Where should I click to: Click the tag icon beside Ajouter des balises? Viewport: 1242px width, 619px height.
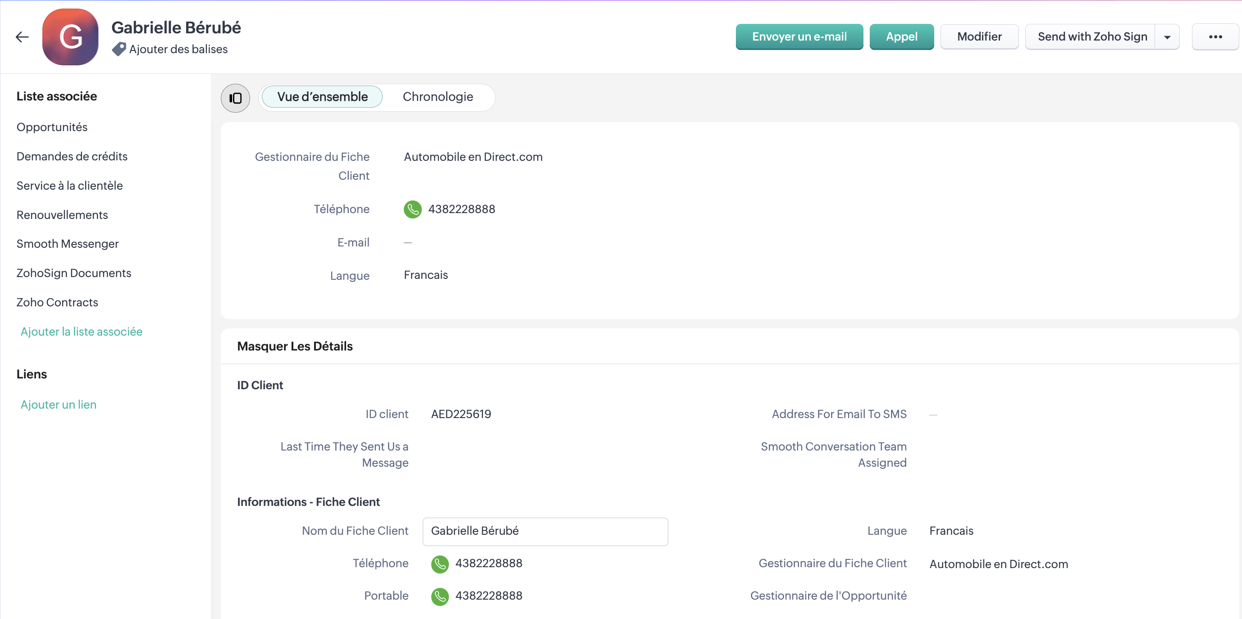(119, 49)
